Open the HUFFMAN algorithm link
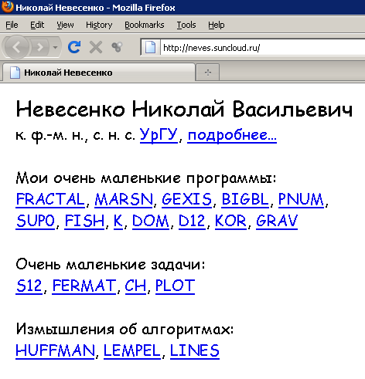365x379 pixels. (x=55, y=350)
